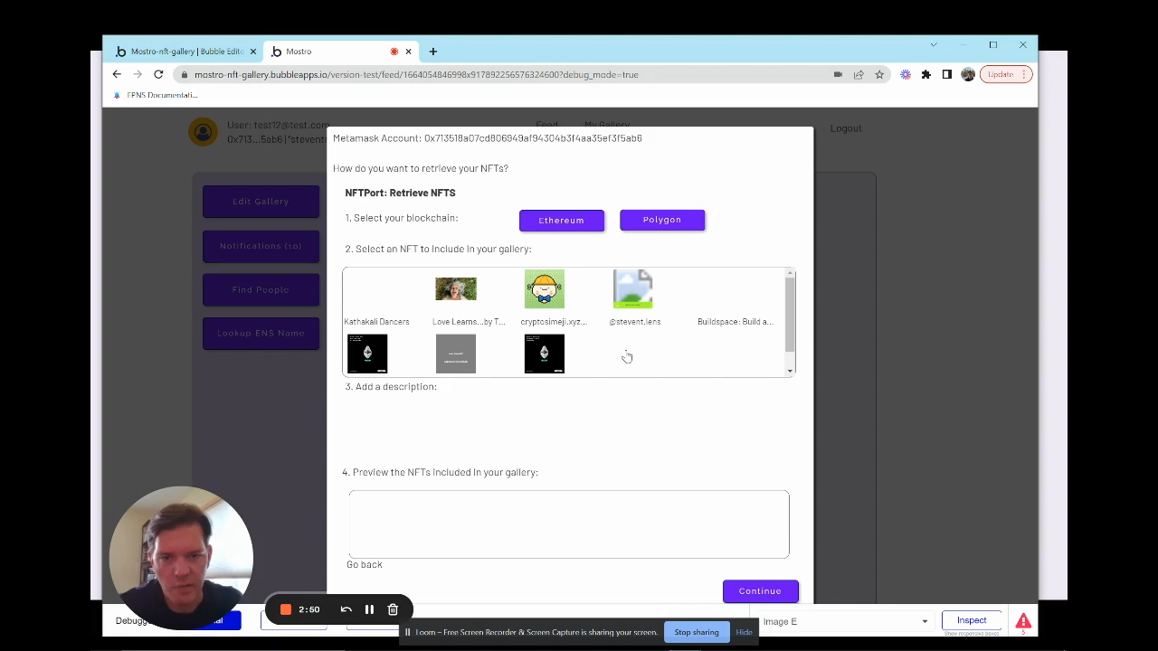Open the Chrome profile avatar
The width and height of the screenshot is (1158, 651).
(968, 74)
